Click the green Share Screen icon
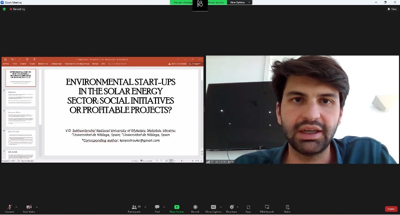This screenshot has height=215, width=400. (176, 208)
